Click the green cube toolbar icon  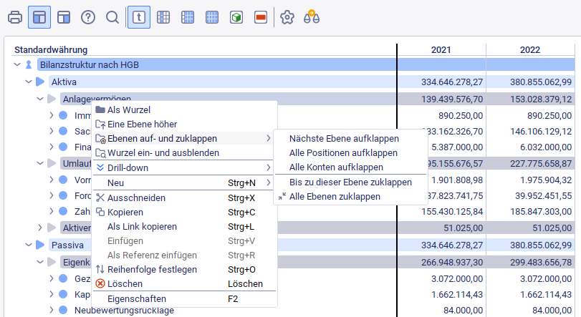tap(236, 17)
